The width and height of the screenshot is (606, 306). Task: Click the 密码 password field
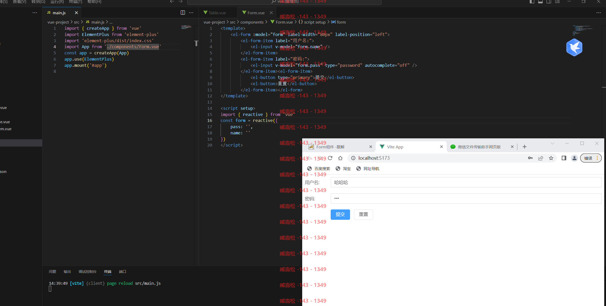(x=466, y=199)
